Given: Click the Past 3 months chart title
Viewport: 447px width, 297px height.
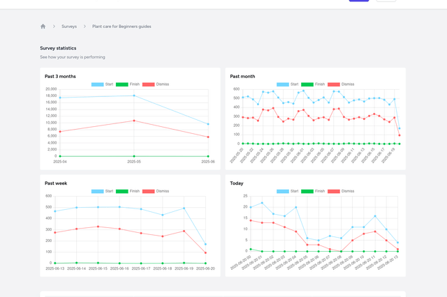Looking at the screenshot, I should 60,76.
